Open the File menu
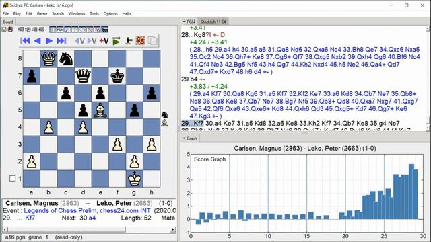The image size is (431, 242). [x=5, y=13]
